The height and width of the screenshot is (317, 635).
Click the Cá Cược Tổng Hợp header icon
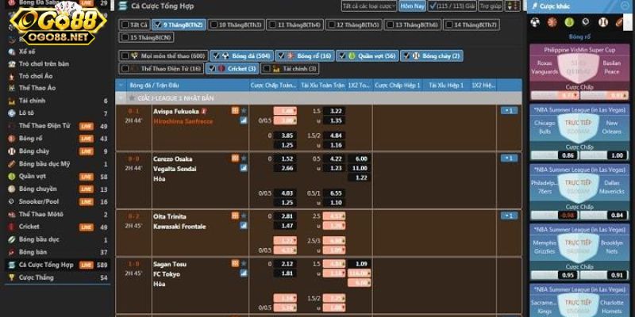(122, 6)
